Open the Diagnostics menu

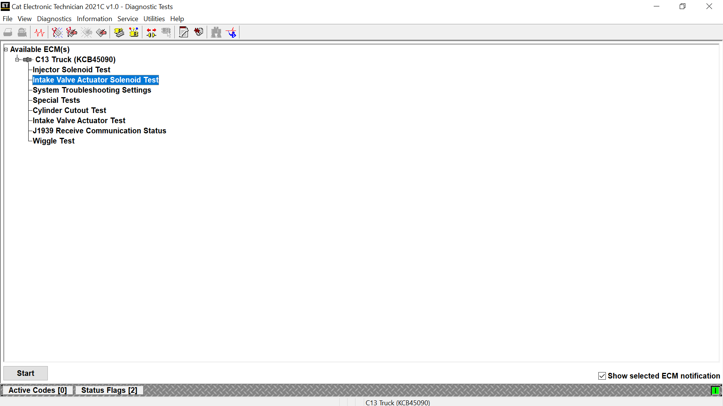pos(54,19)
